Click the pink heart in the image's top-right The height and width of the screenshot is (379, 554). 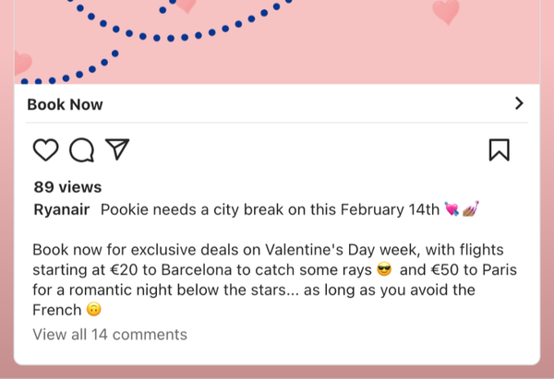coord(446,11)
